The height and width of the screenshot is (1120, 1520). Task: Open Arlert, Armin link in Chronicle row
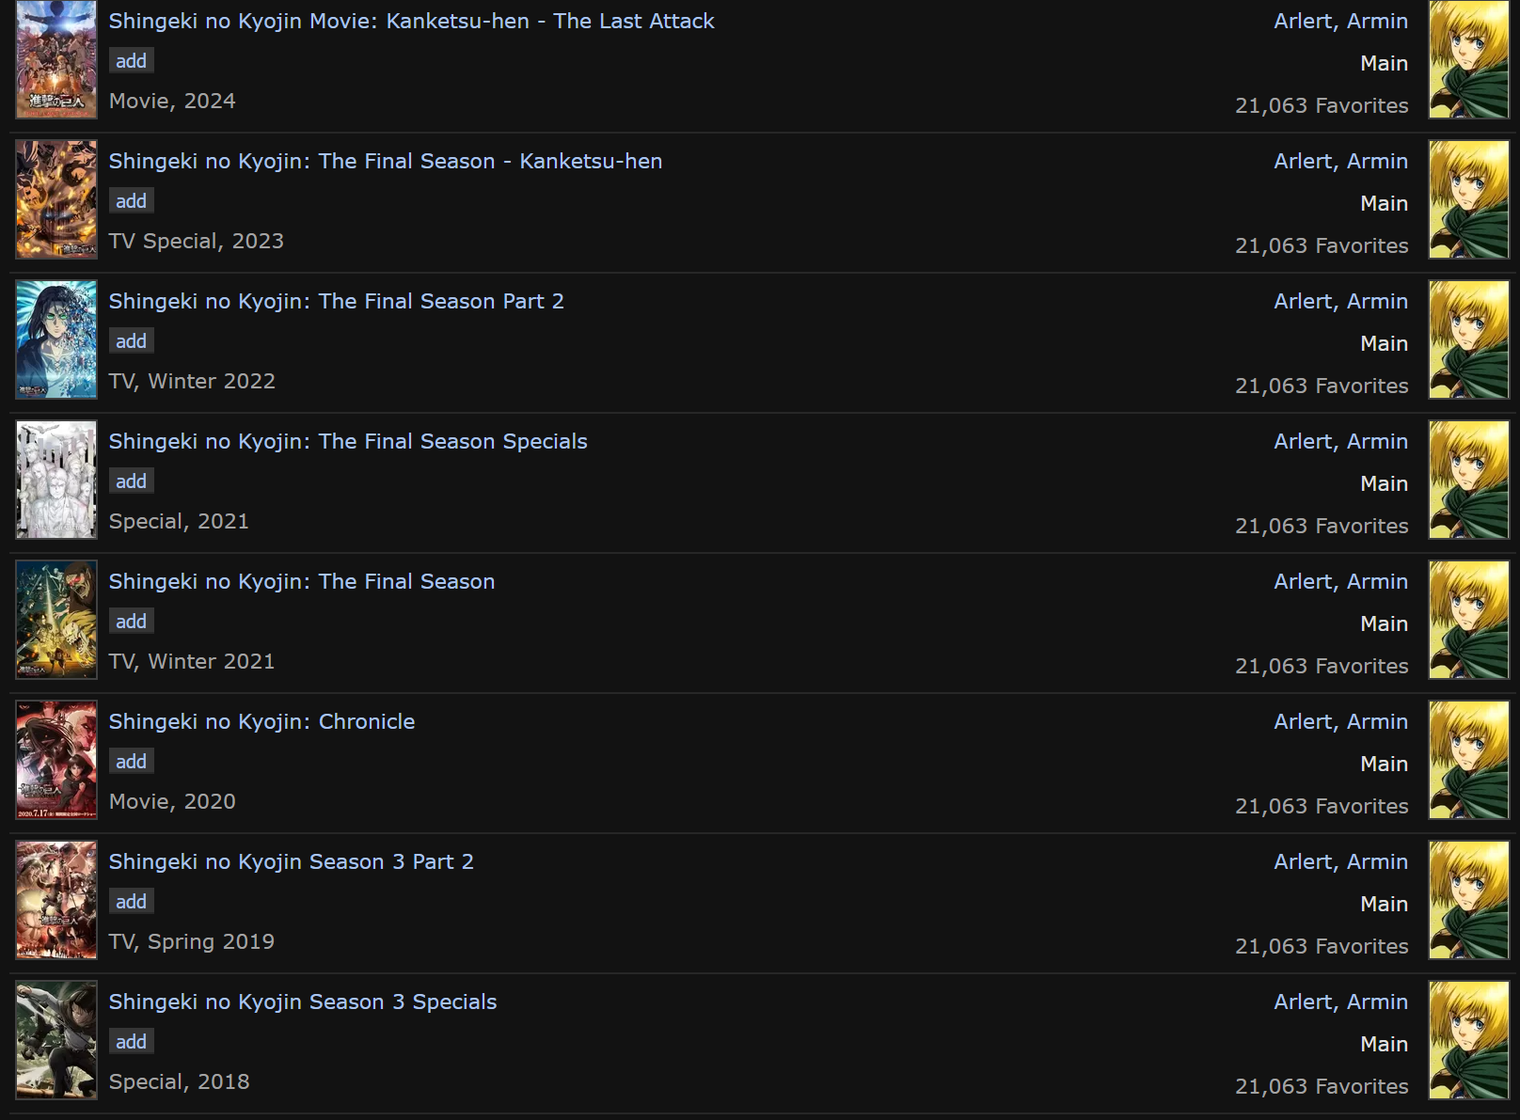click(1340, 721)
